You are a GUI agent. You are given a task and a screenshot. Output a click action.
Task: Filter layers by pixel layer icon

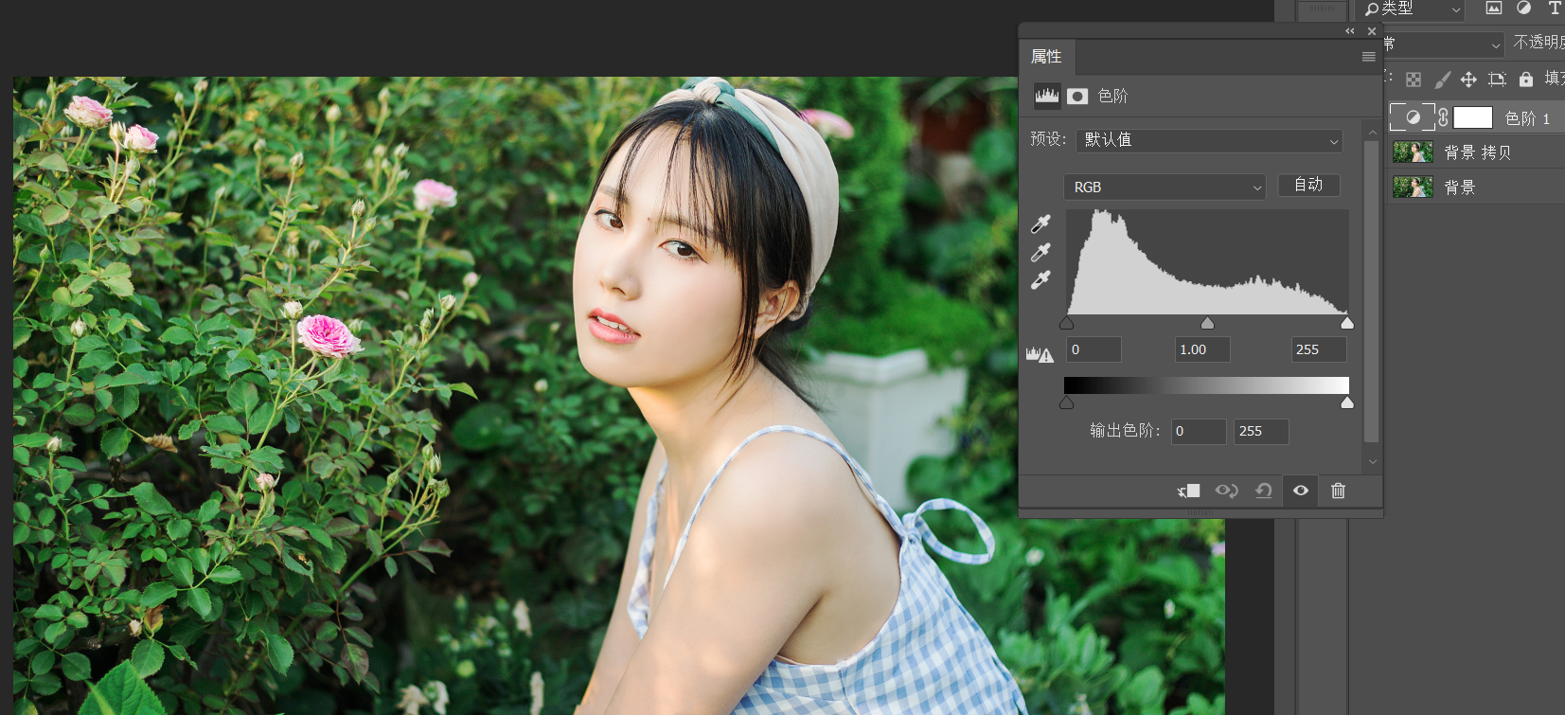pyautogui.click(x=1493, y=9)
